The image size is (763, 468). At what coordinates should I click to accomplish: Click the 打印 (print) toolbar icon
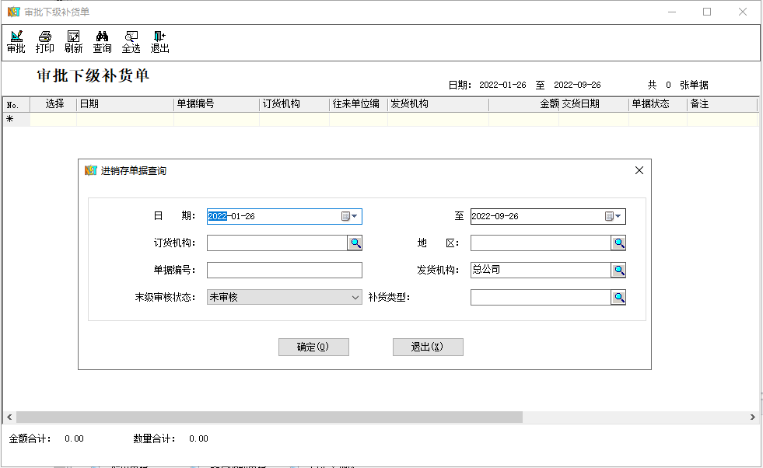pyautogui.click(x=45, y=42)
